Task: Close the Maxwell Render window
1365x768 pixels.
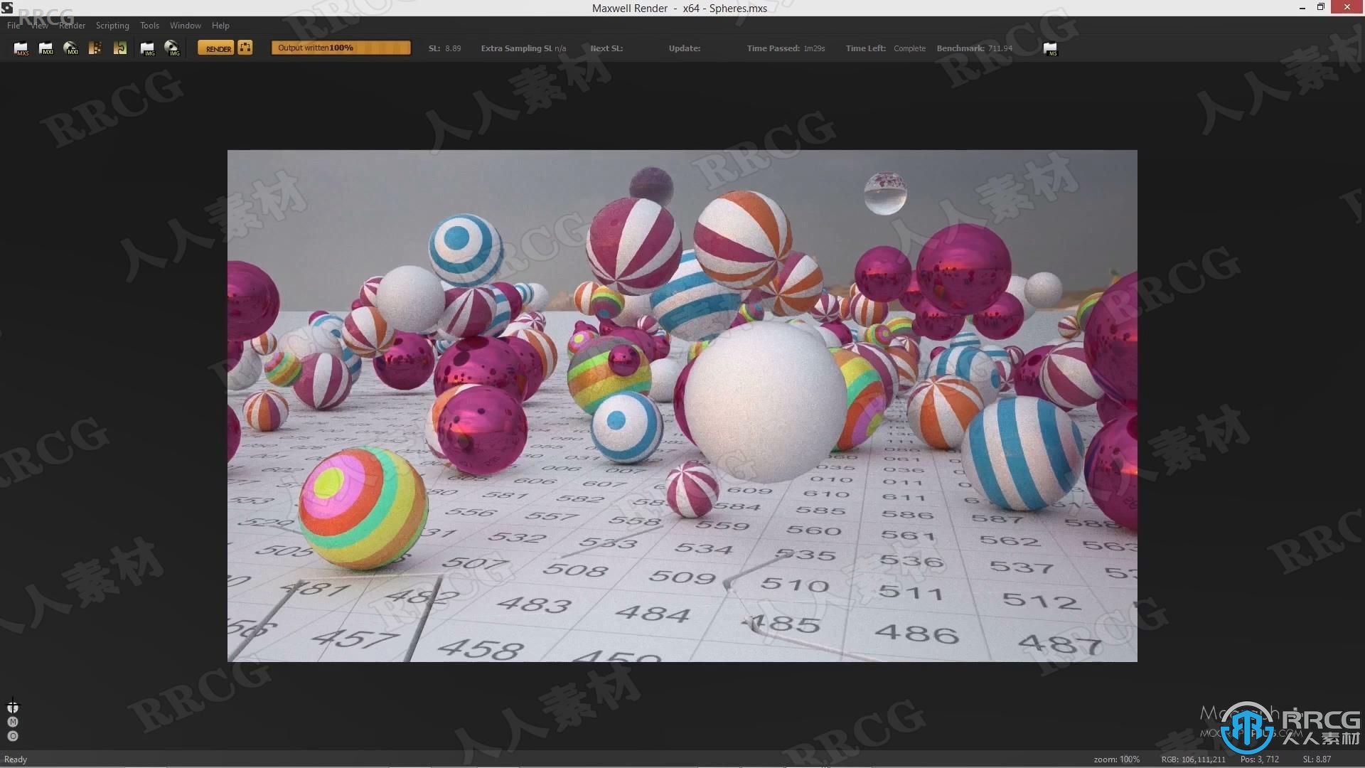Action: 1347,8
